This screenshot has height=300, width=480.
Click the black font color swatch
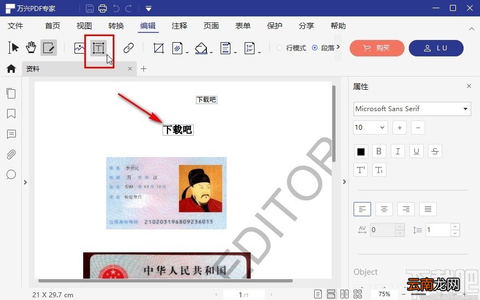point(361,151)
